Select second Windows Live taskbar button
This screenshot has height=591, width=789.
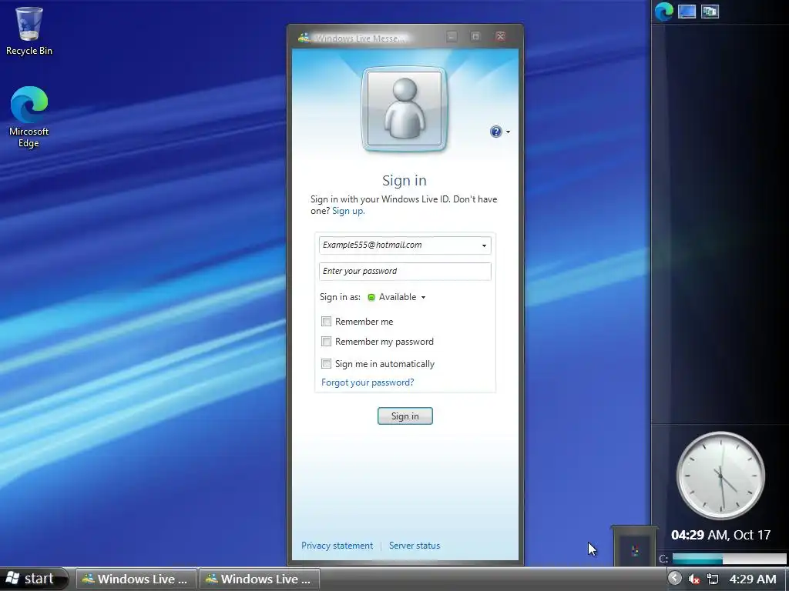click(x=260, y=579)
